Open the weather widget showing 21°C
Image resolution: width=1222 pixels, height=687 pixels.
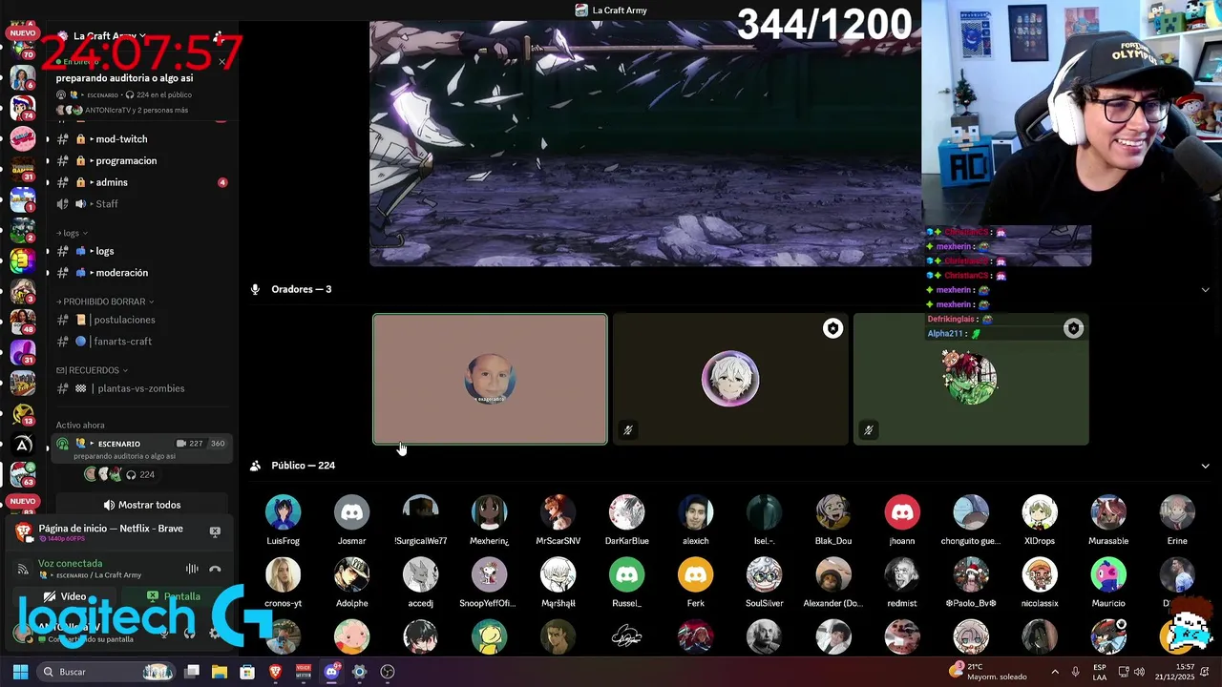click(x=987, y=672)
